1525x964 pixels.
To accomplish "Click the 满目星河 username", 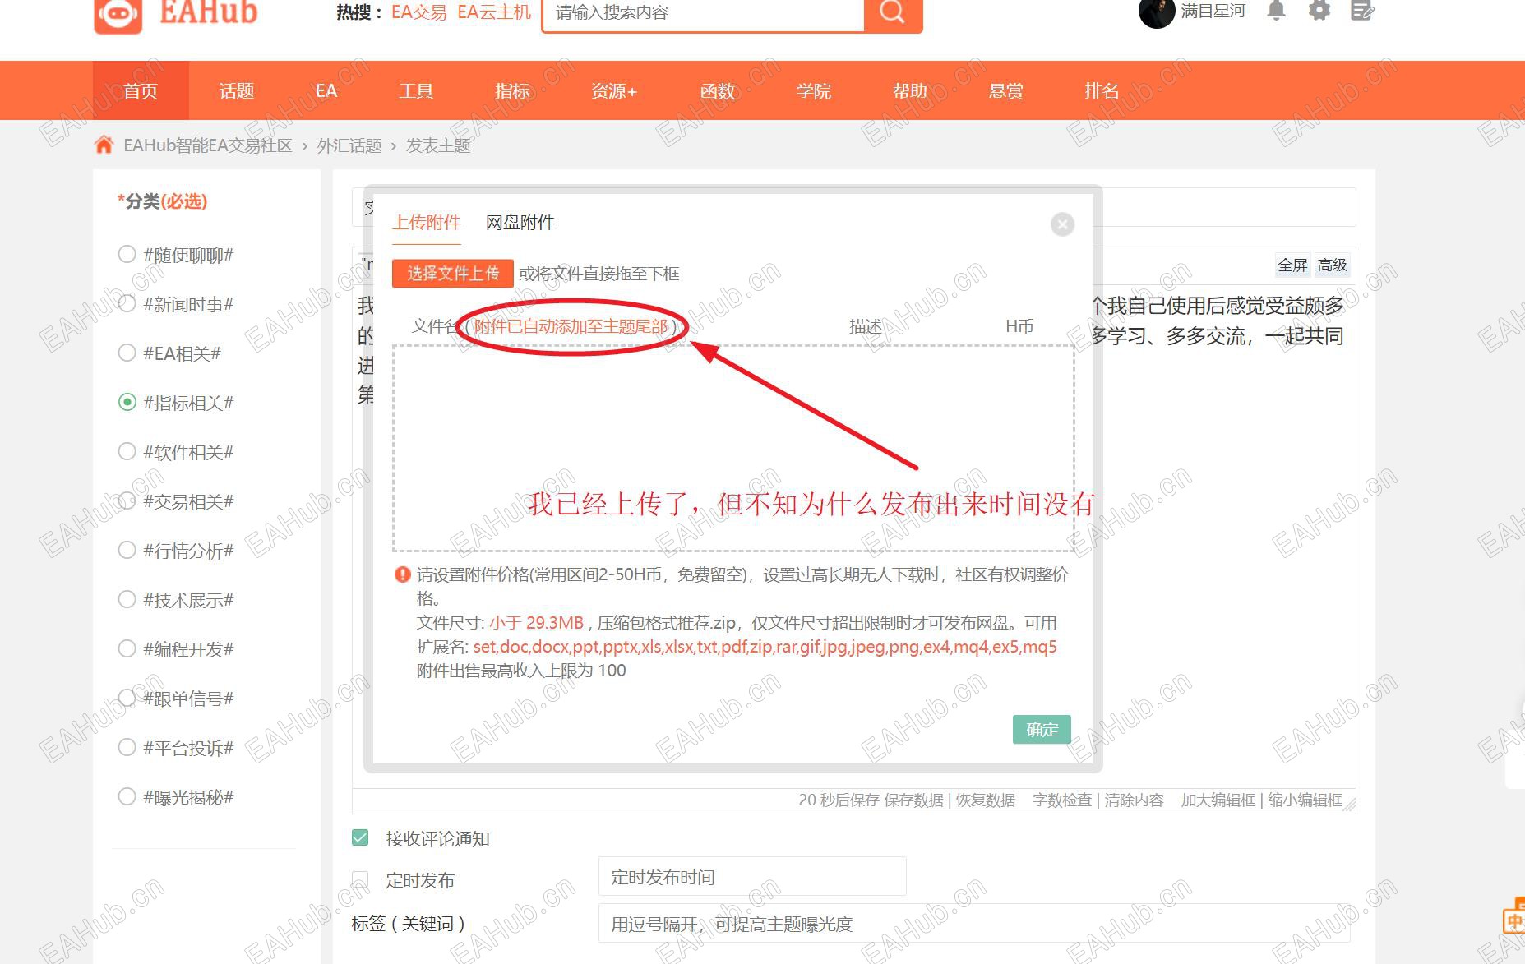I will (1213, 11).
